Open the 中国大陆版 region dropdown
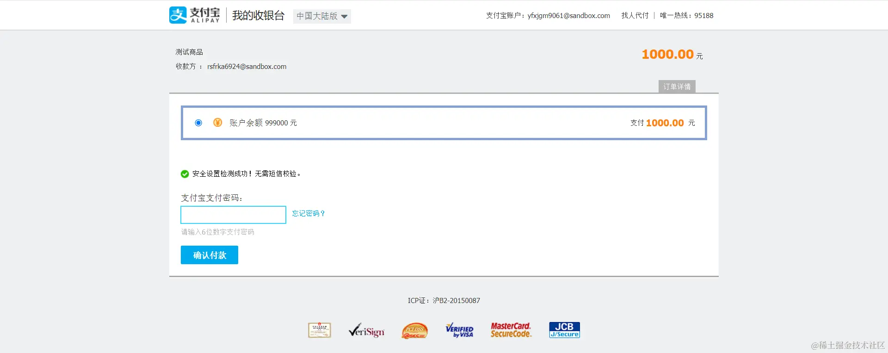The image size is (888, 353). [x=322, y=16]
